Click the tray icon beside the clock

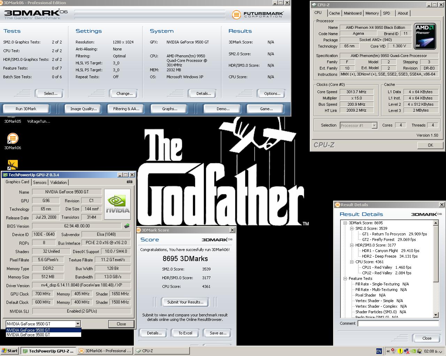420,351
